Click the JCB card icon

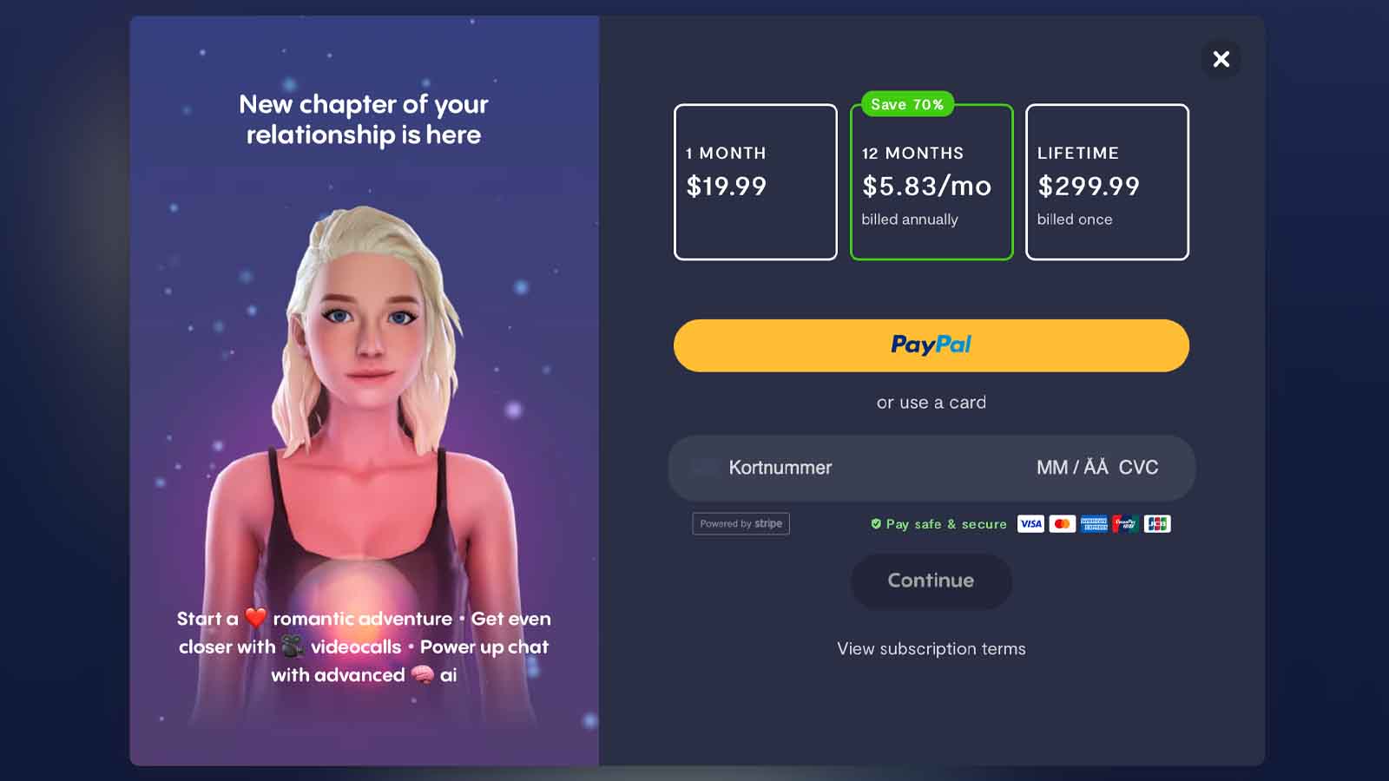1157,523
